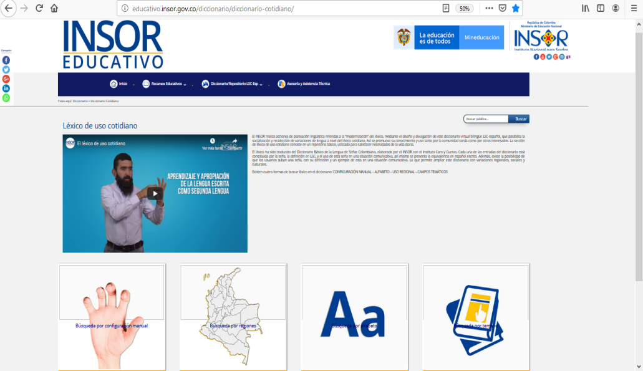Screen dimensions: 643x371
Task: Share on LinkedIn from sidebar
Action: [6, 89]
